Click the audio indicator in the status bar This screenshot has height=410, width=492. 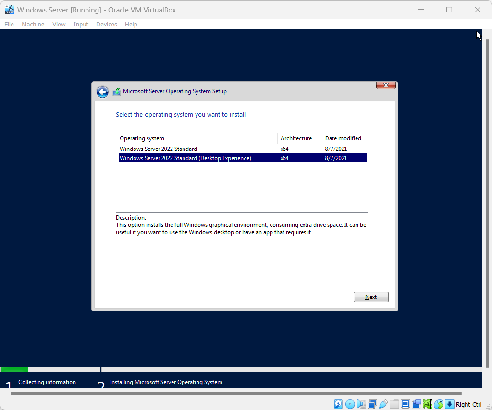[361, 404]
